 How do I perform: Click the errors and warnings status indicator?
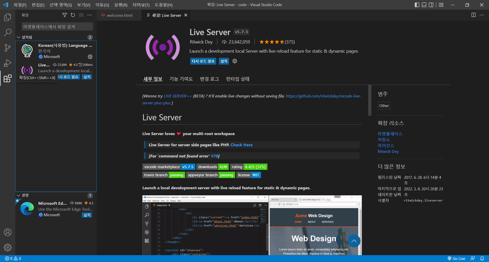(x=13, y=258)
